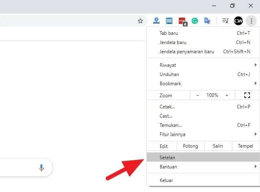Click the Salin button
Viewport: 260px width, 192px height.
pos(218,146)
